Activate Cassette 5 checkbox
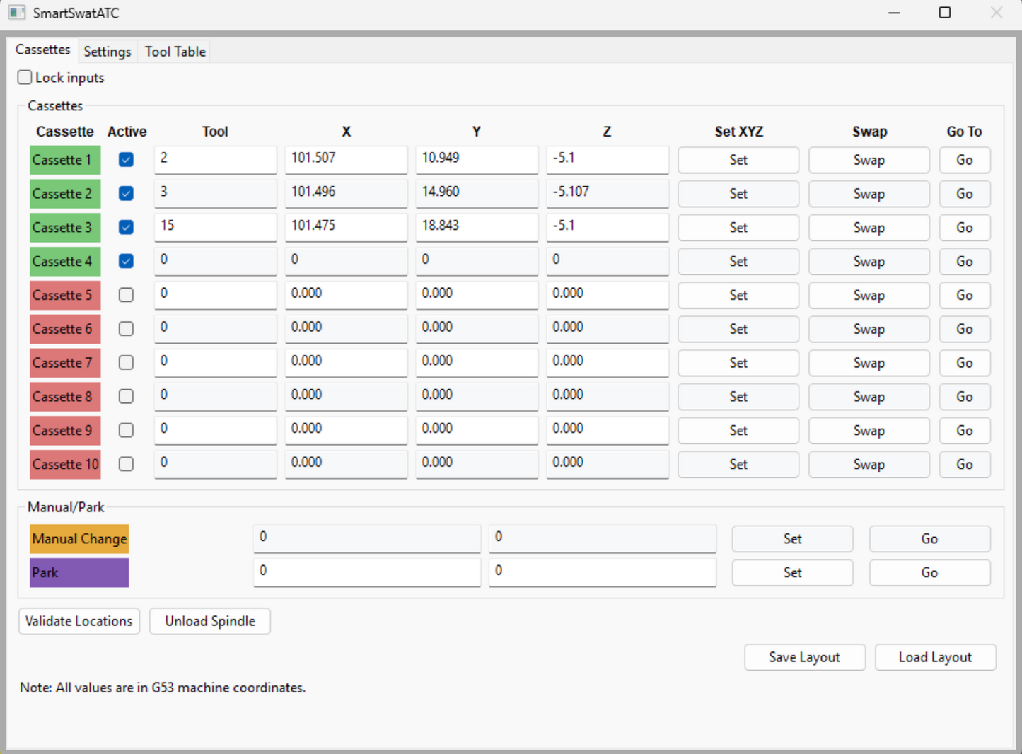The width and height of the screenshot is (1022, 754). [x=126, y=295]
